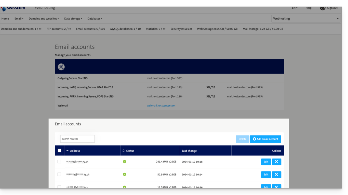Check the second email account row checkbox
348x195 pixels.
(59, 174)
